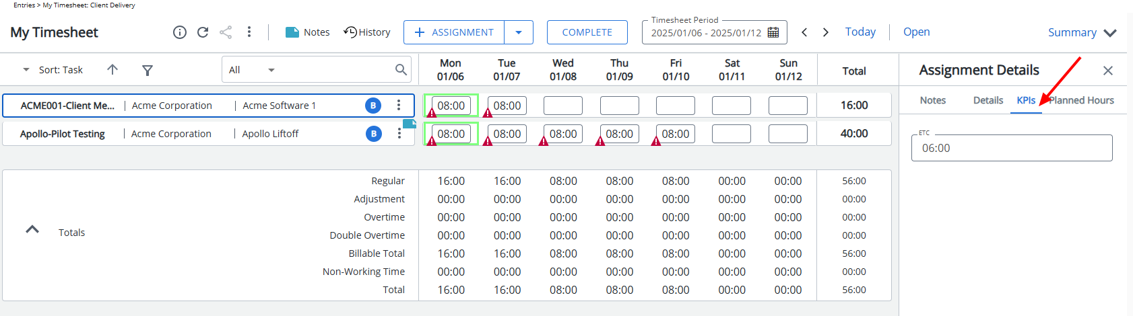Open timesheet History

(x=367, y=32)
